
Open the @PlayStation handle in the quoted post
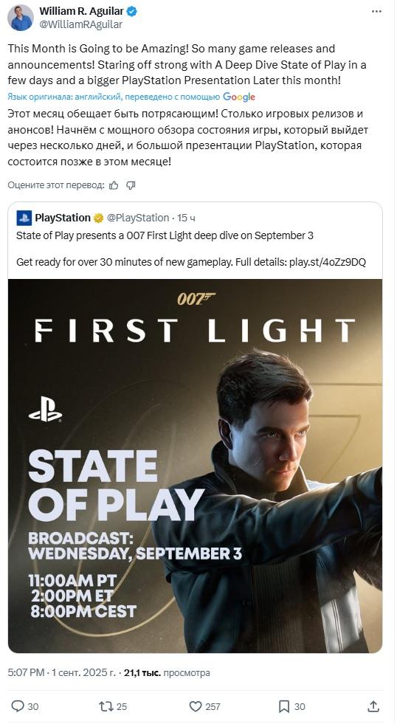[138, 218]
